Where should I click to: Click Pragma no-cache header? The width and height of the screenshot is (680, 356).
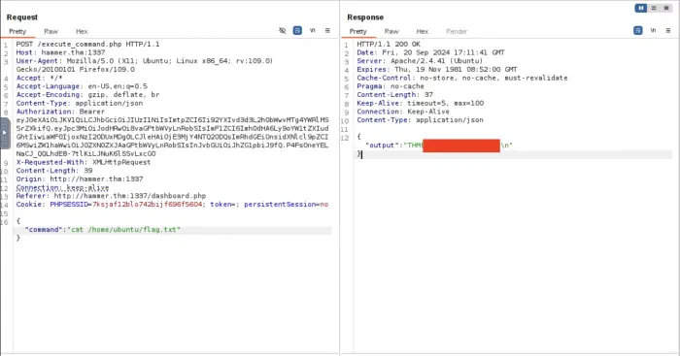coord(391,86)
